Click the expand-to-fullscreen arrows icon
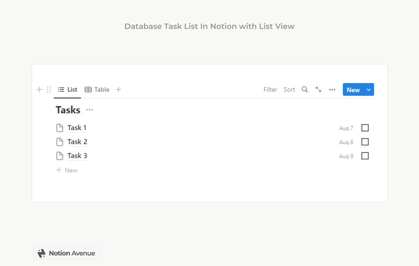The height and width of the screenshot is (266, 419). (x=318, y=89)
